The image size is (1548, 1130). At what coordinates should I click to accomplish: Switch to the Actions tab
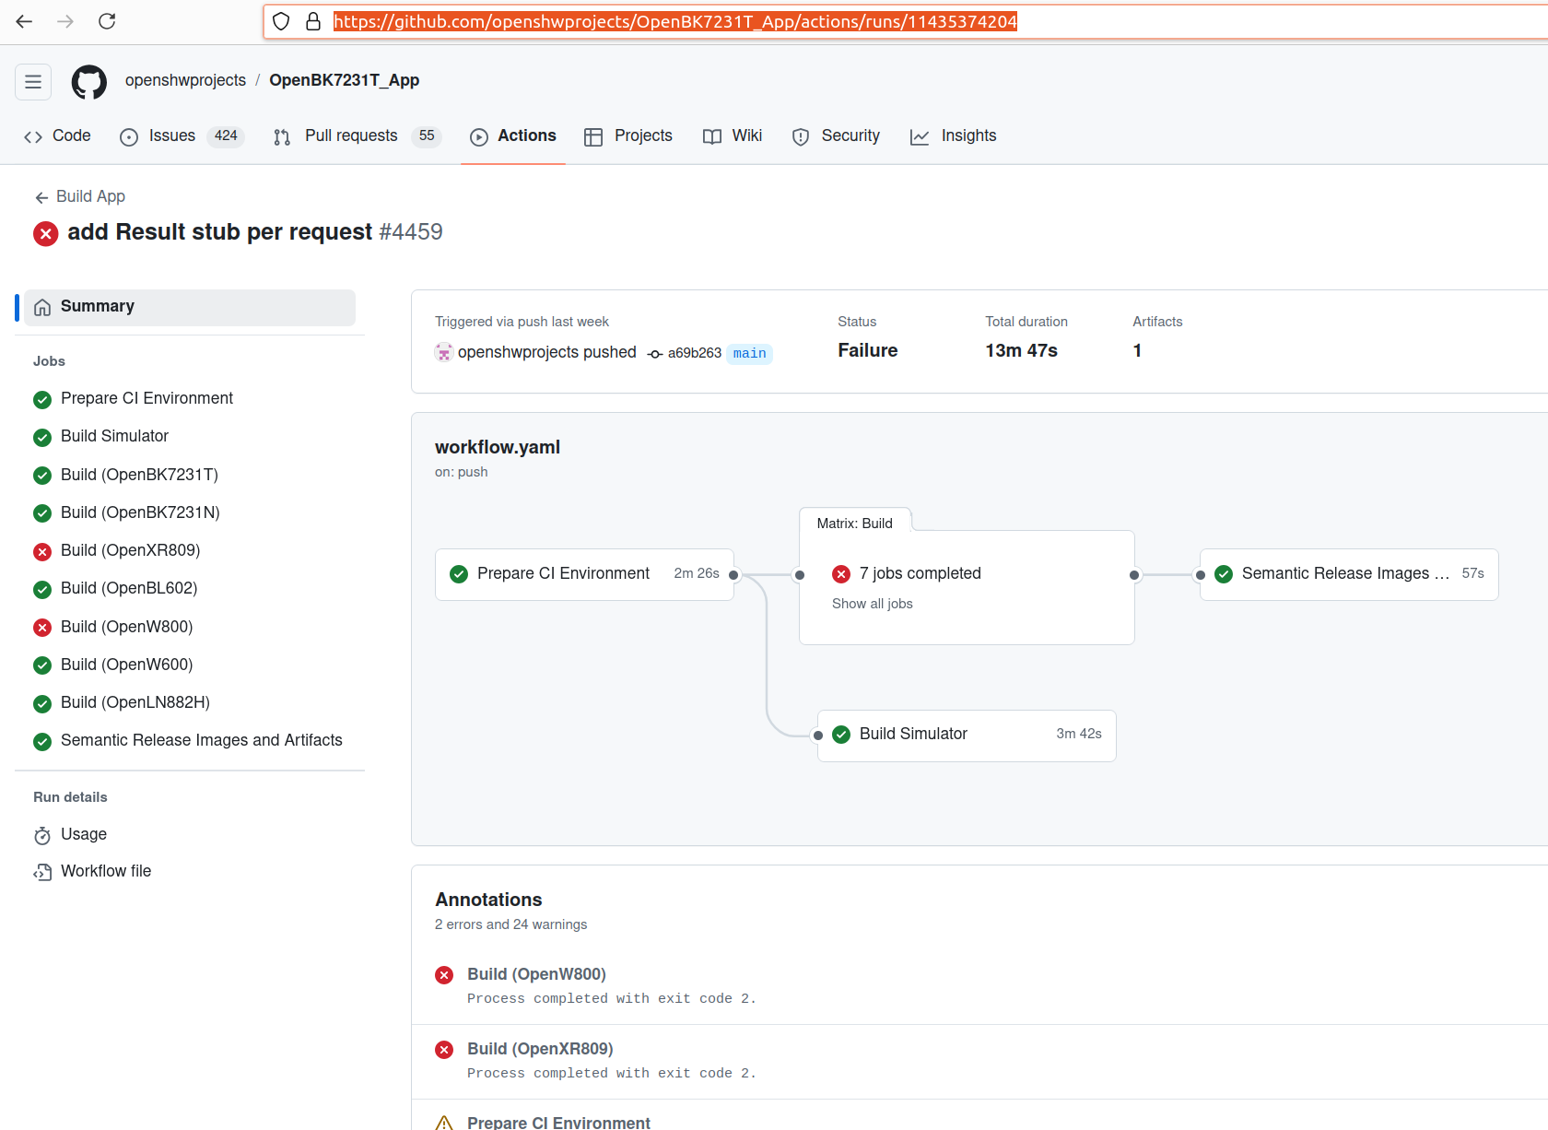pos(513,135)
